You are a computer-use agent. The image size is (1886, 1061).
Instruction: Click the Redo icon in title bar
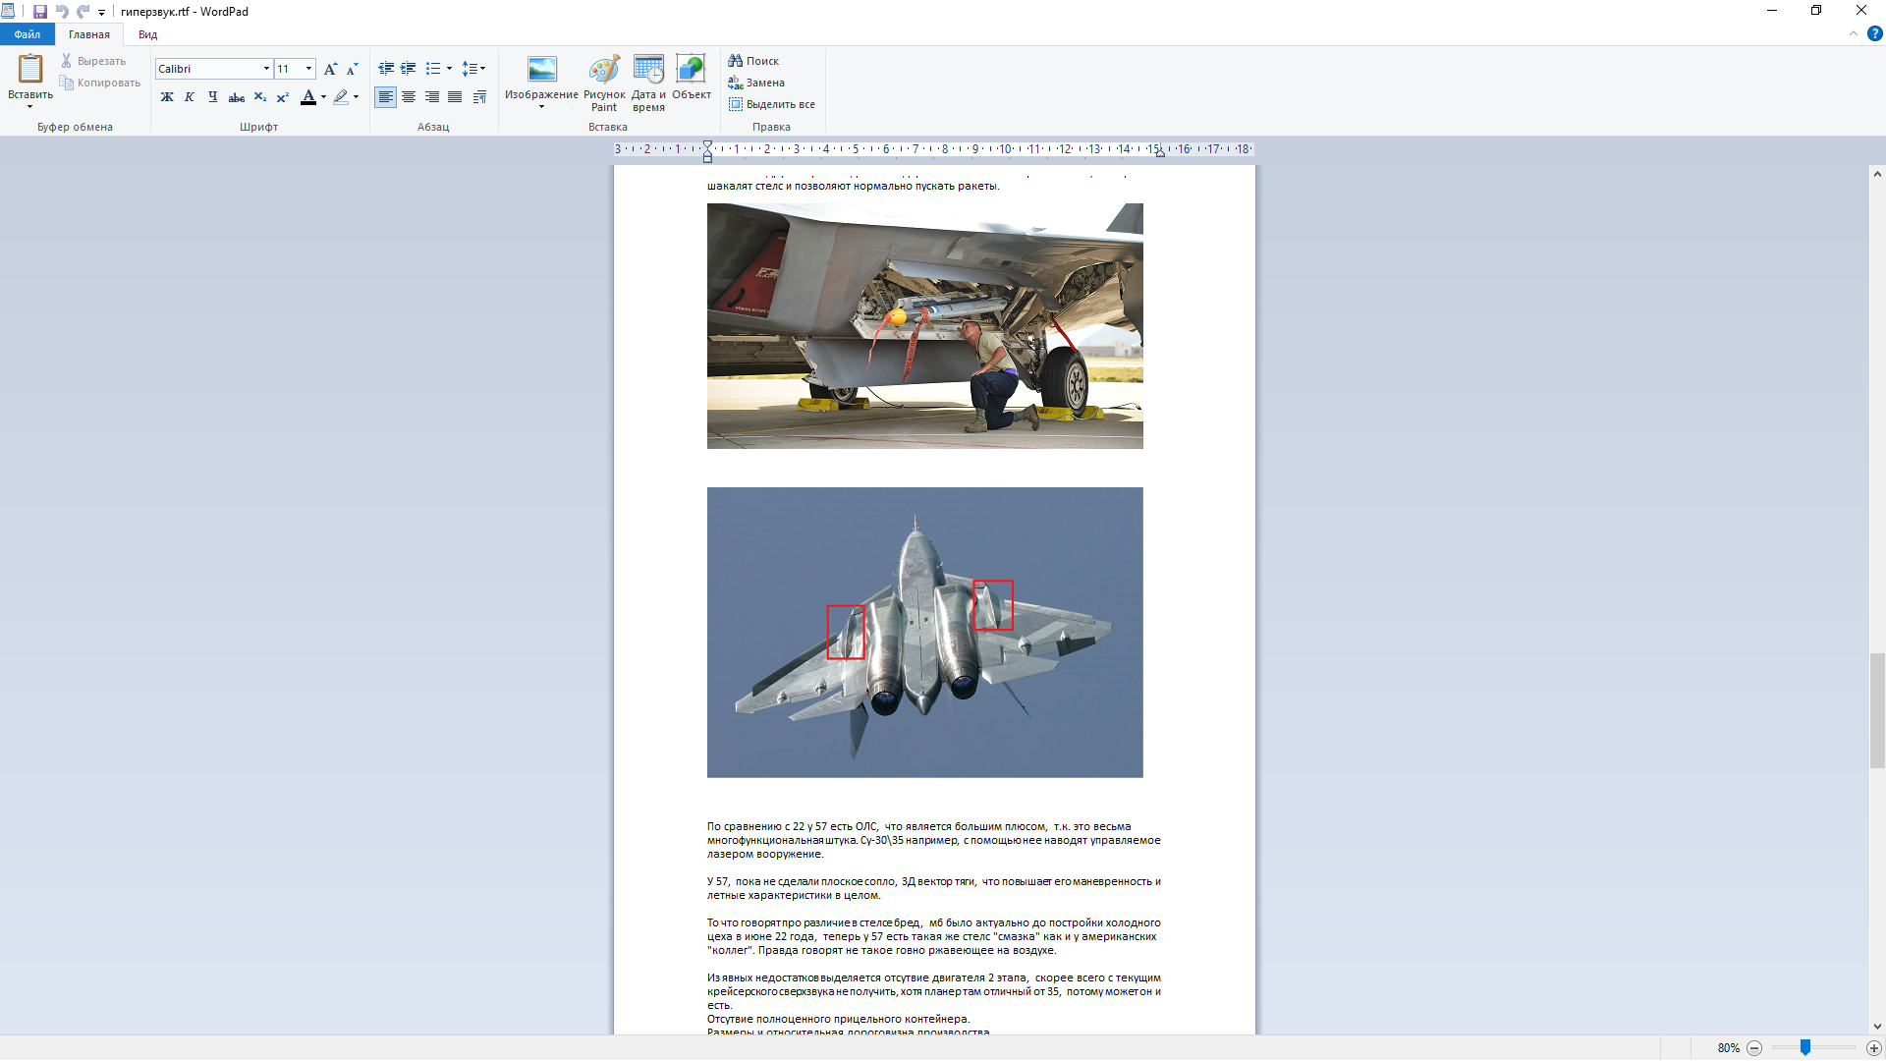[83, 12]
